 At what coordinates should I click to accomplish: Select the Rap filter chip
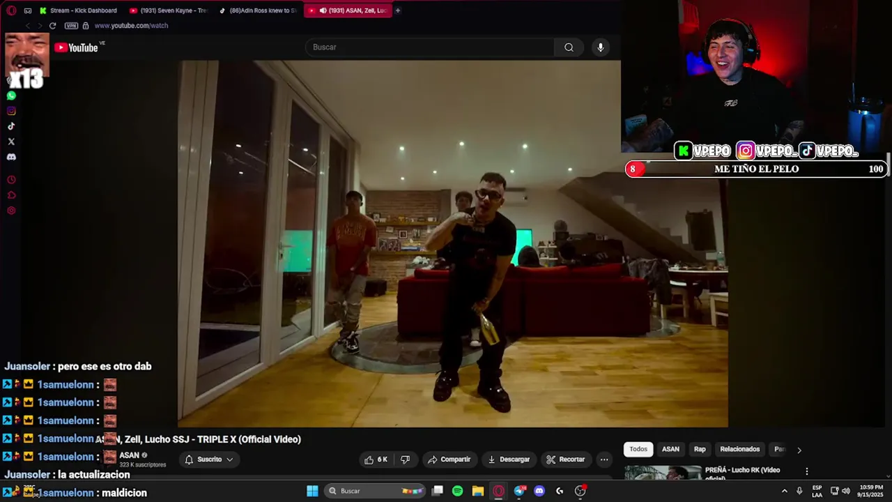click(700, 449)
